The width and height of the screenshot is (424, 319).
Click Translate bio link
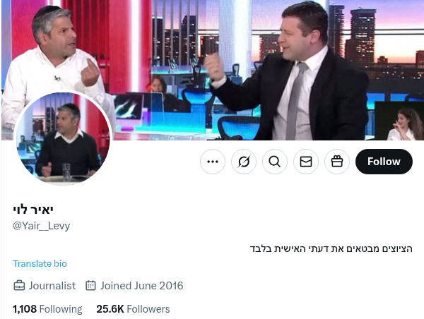(40, 264)
